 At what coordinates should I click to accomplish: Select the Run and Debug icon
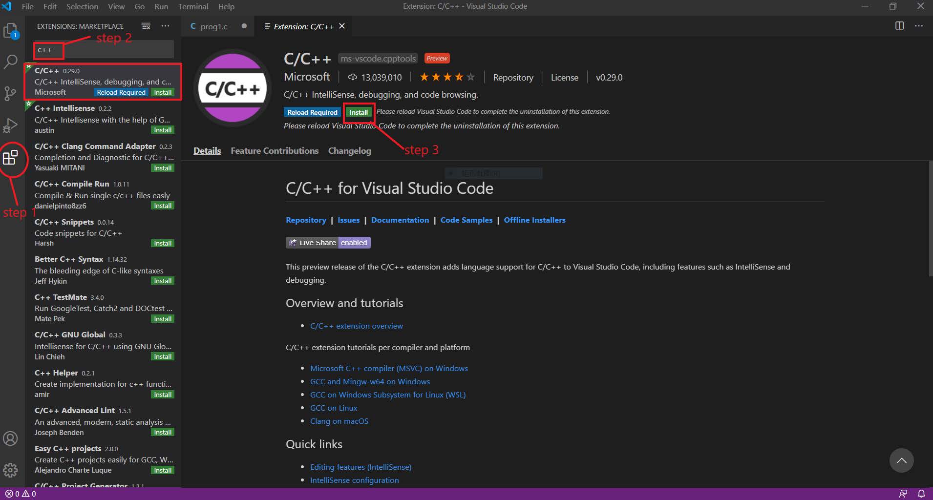click(11, 125)
